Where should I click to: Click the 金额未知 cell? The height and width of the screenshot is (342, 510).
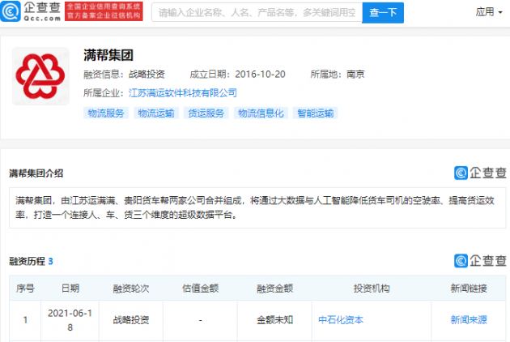[275, 320]
